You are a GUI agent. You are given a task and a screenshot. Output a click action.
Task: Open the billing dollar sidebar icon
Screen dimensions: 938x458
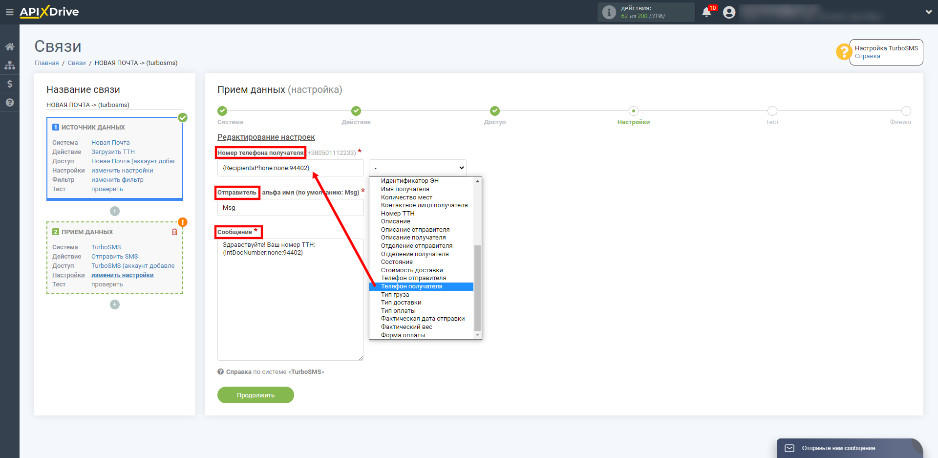[10, 84]
